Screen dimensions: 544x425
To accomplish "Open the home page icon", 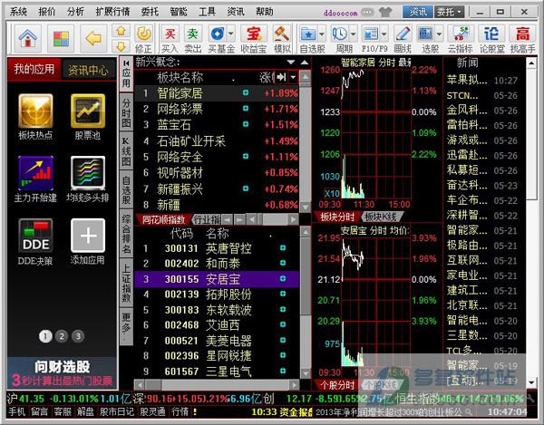I will 28,38.
